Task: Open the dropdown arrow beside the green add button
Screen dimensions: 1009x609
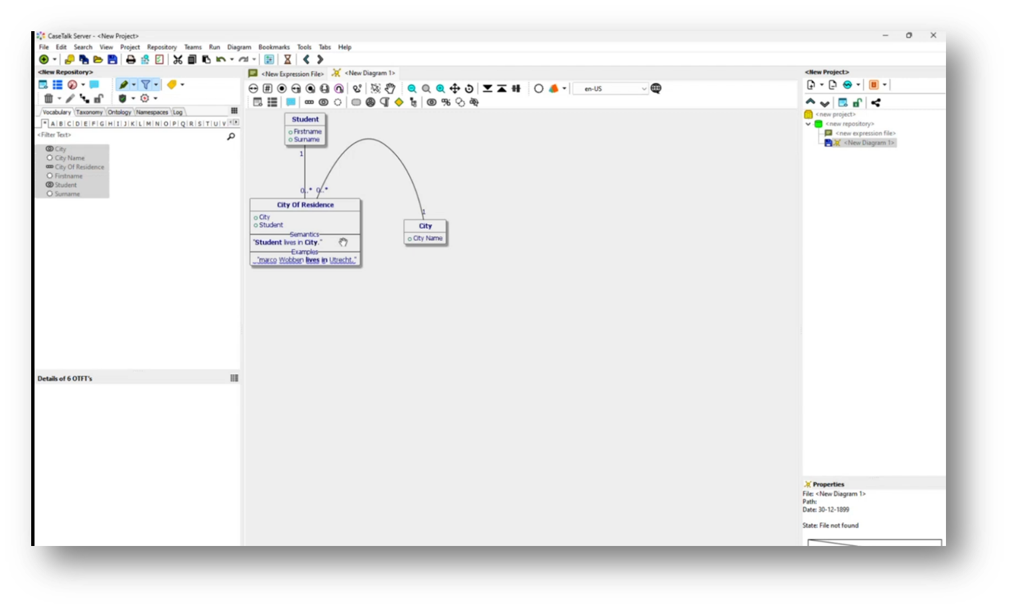Action: [x=55, y=60]
